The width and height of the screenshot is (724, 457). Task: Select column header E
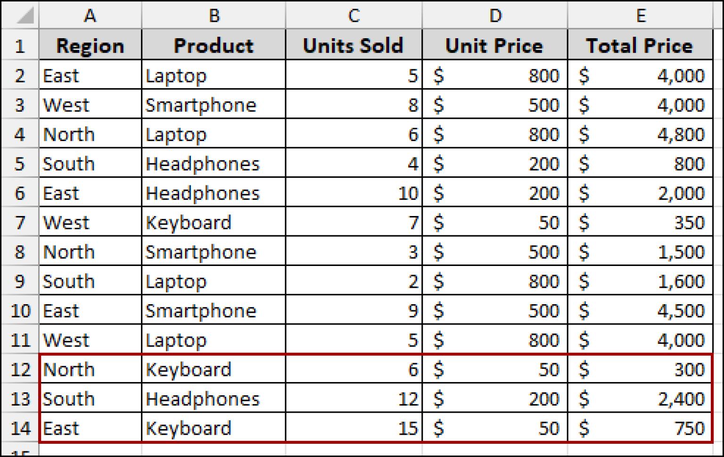[x=640, y=15]
